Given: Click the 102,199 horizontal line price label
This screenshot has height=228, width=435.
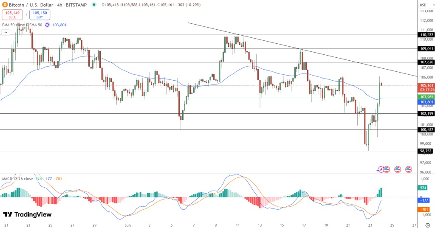Looking at the screenshot, I should [427, 113].
